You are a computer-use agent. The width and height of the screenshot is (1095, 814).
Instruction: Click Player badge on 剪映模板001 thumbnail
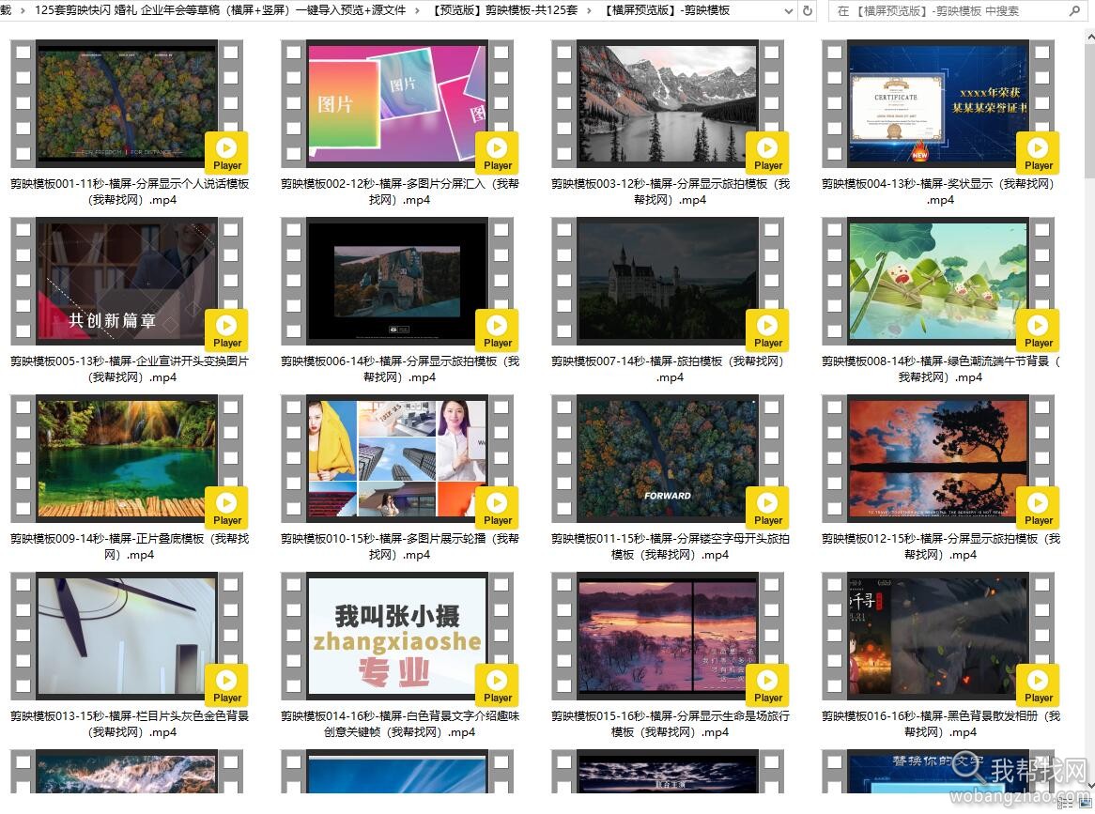[x=226, y=153]
